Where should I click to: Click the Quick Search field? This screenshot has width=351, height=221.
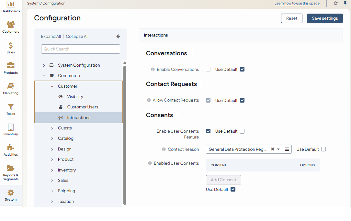[81, 49]
